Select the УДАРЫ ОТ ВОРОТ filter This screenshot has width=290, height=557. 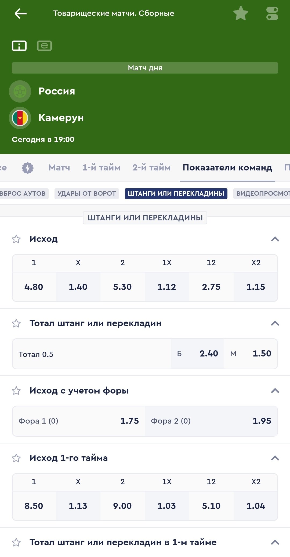coord(86,194)
